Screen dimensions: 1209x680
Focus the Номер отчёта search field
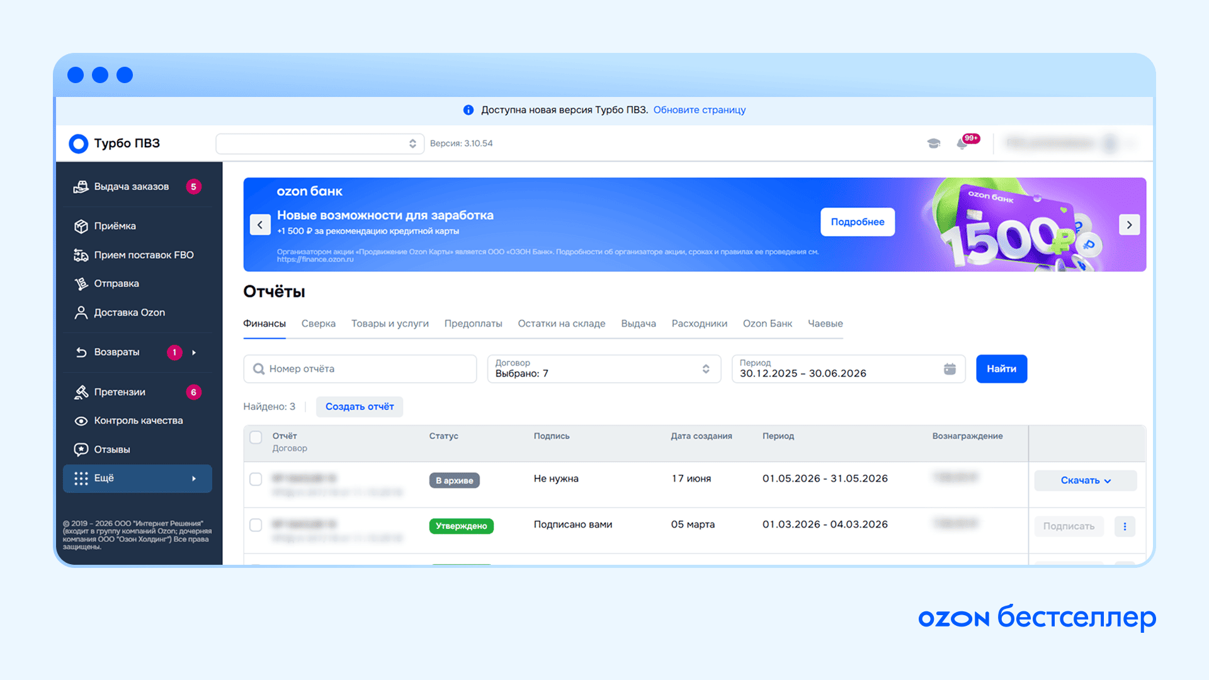pos(360,369)
